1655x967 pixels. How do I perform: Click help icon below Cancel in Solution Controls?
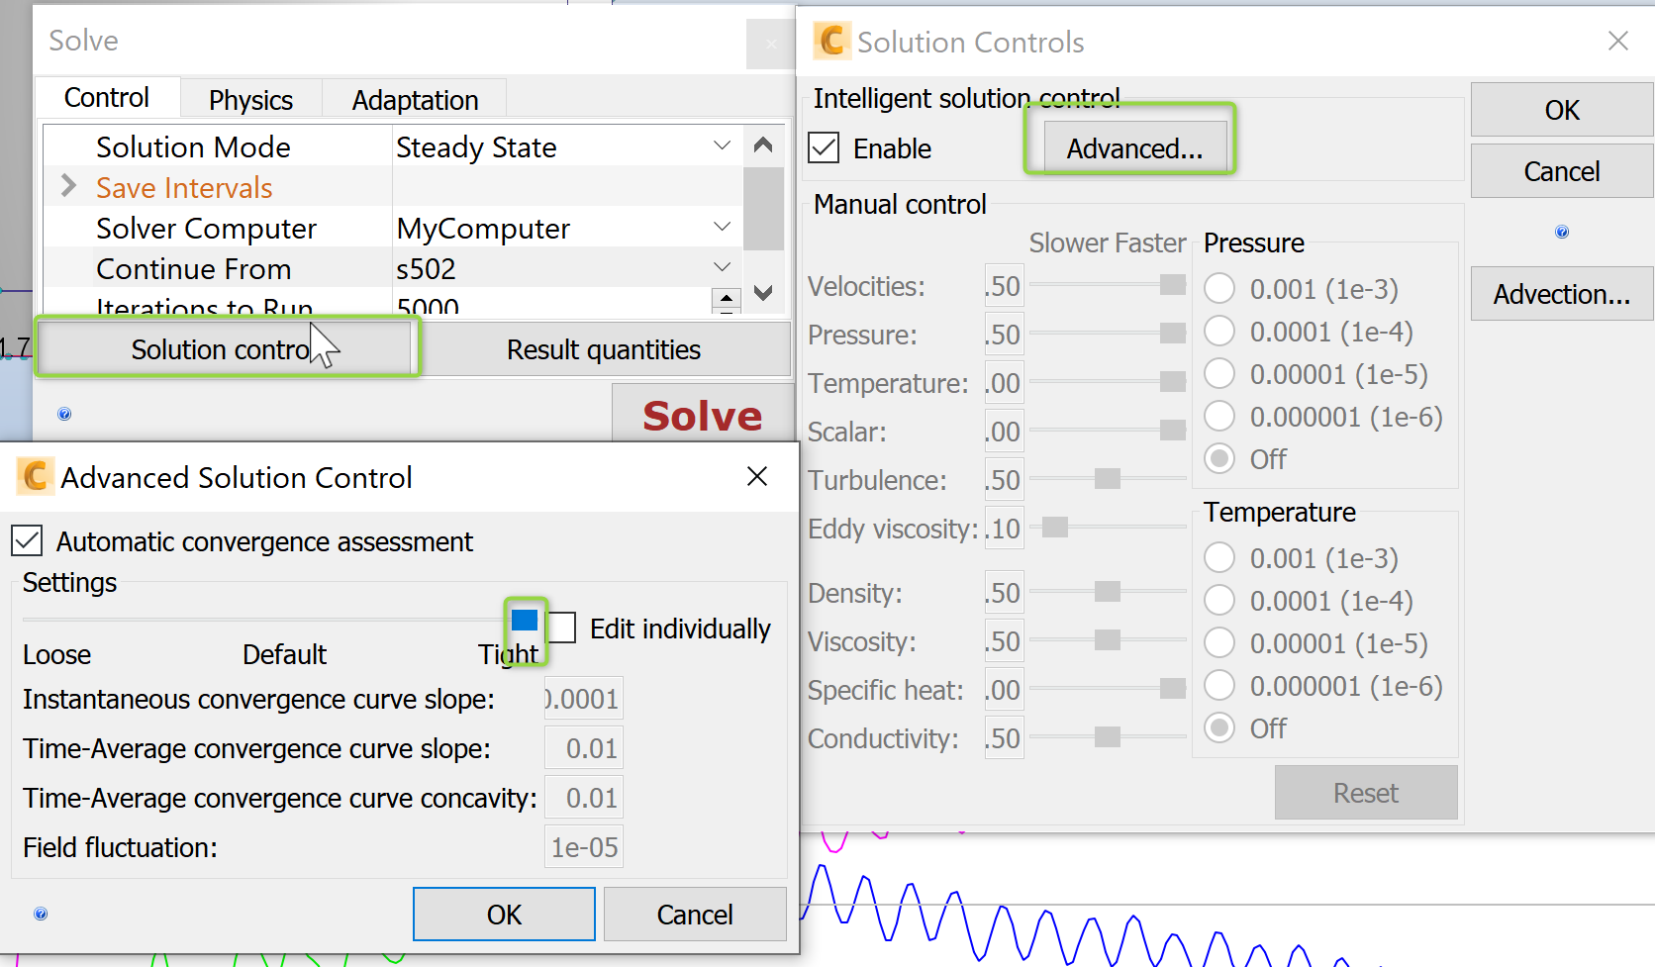pos(1562,232)
